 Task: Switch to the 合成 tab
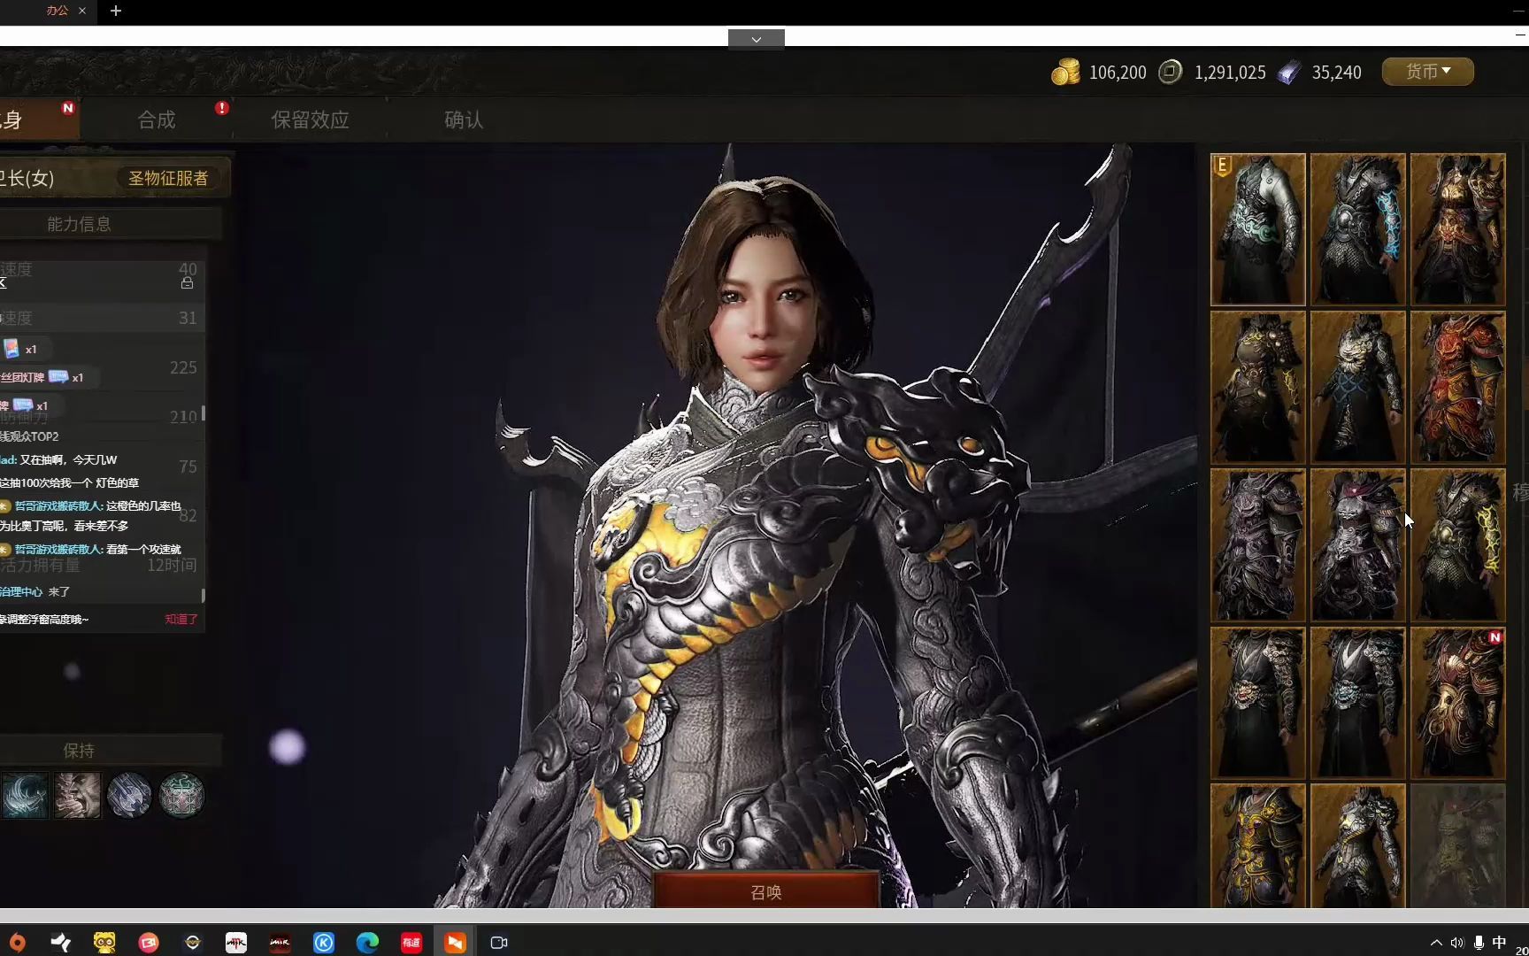coord(157,119)
